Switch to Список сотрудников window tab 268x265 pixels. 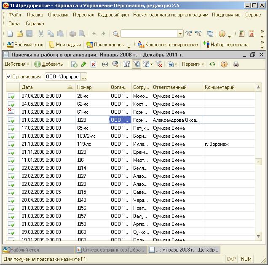click(x=111, y=250)
